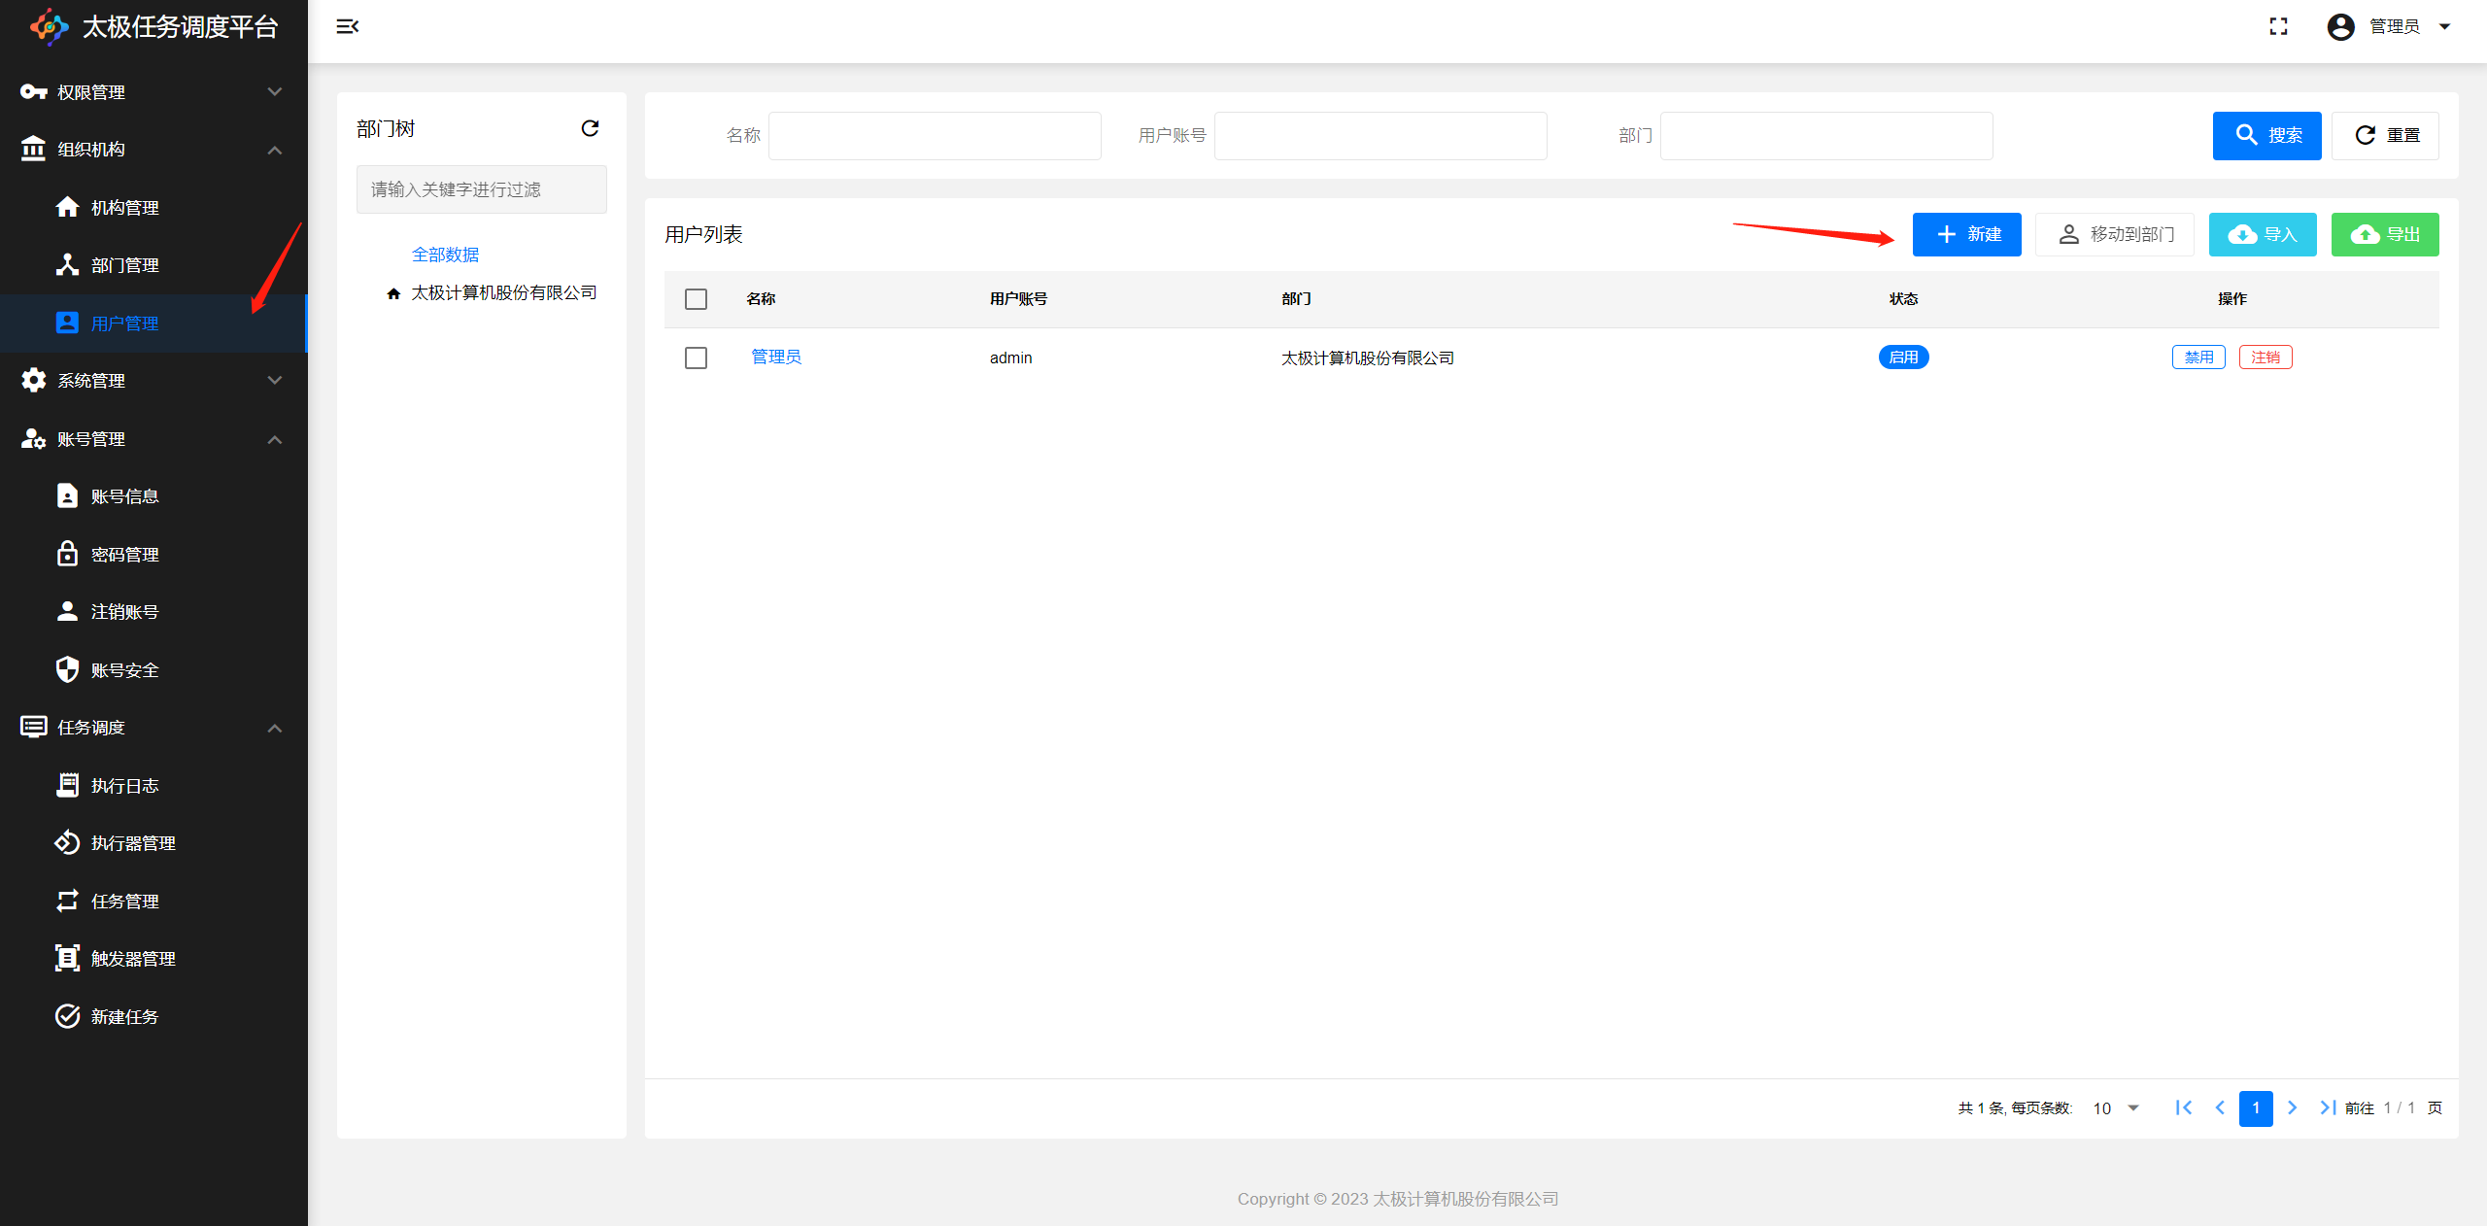
Task: Click the admin avatar icon
Action: [x=2340, y=26]
